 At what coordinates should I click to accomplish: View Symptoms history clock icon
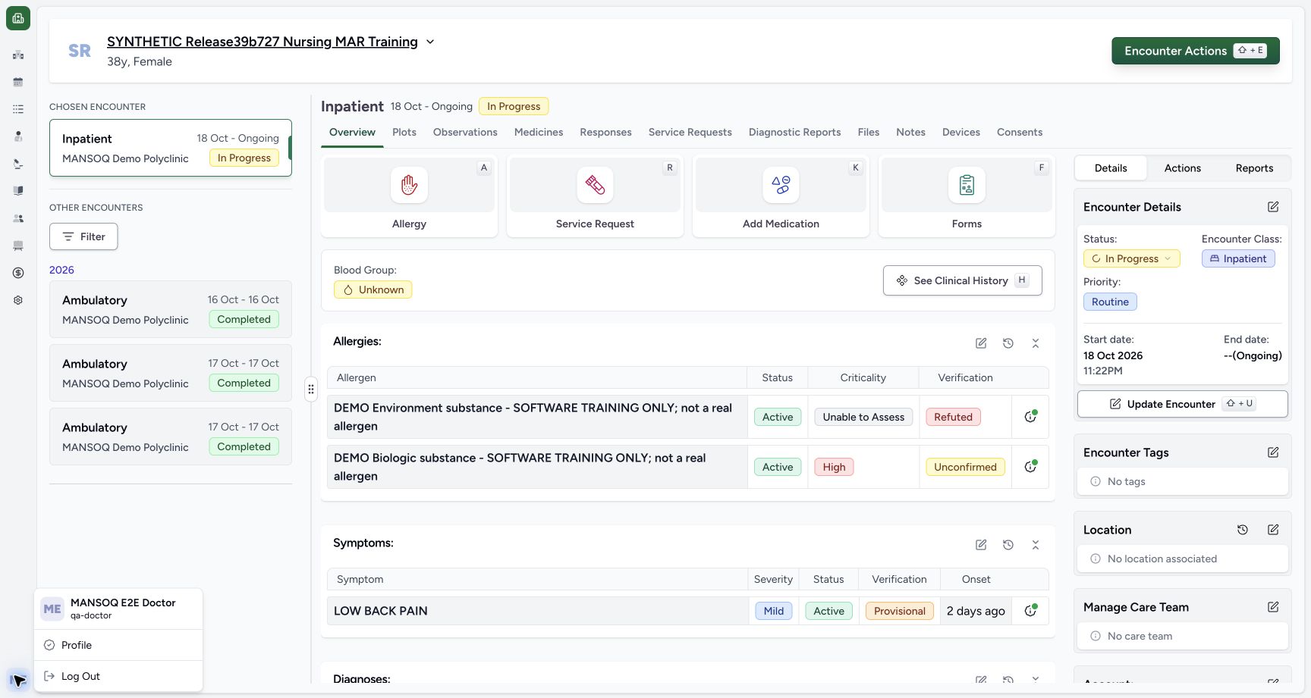tap(1008, 545)
